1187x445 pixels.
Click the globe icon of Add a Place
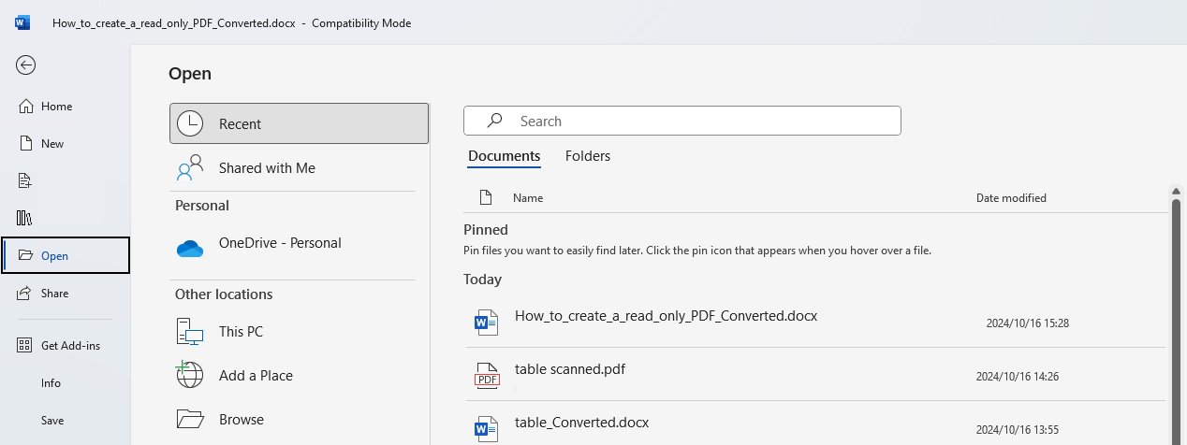pos(189,375)
